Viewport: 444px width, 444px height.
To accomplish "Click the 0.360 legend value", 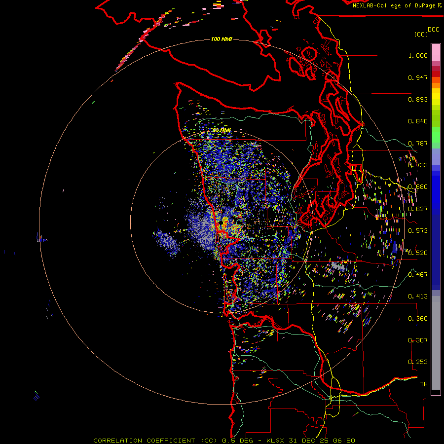I will (418, 319).
